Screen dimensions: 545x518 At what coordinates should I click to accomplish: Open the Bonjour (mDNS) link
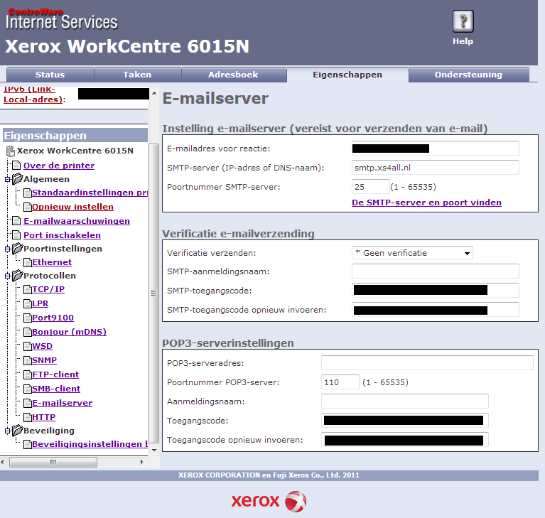pyautogui.click(x=69, y=332)
